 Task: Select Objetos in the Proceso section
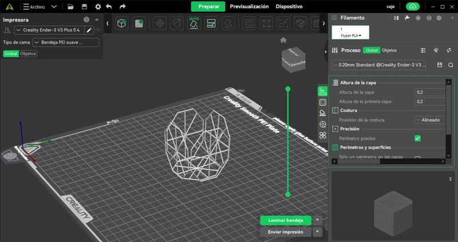click(389, 50)
